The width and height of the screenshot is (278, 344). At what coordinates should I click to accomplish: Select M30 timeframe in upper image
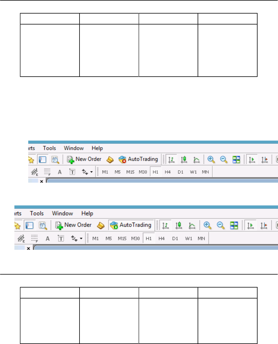143,172
